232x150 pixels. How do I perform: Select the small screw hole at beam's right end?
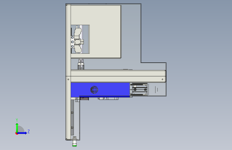click(x=162, y=80)
